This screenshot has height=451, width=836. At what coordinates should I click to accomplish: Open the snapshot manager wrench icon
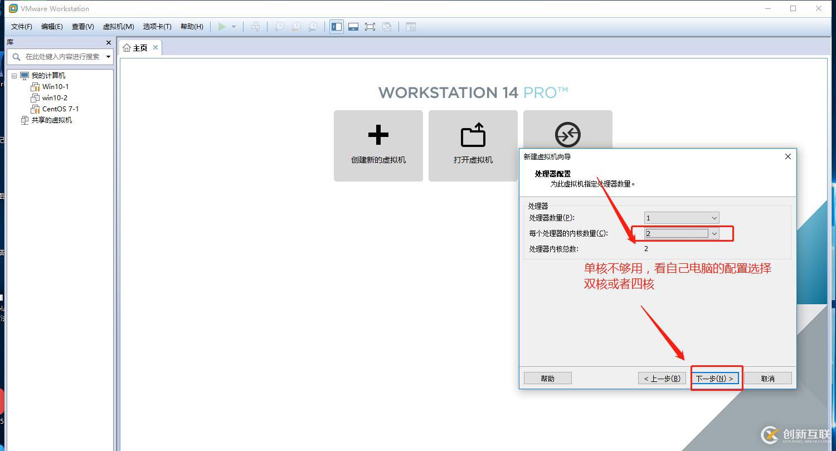pos(313,27)
